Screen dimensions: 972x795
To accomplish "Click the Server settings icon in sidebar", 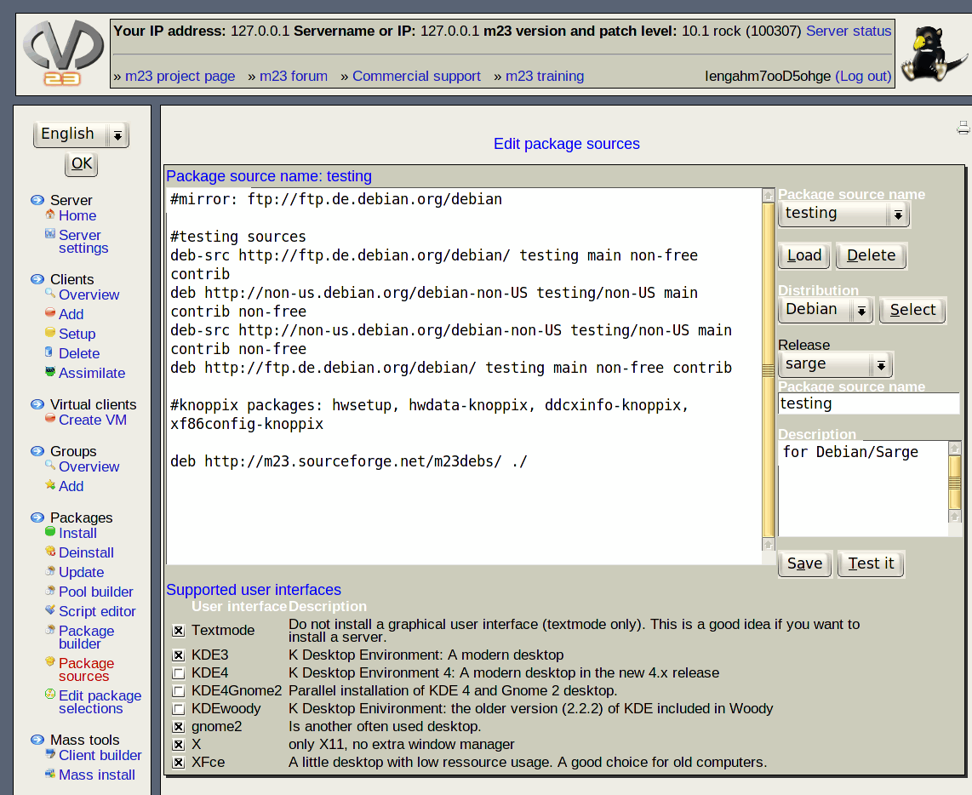I will 50,234.
